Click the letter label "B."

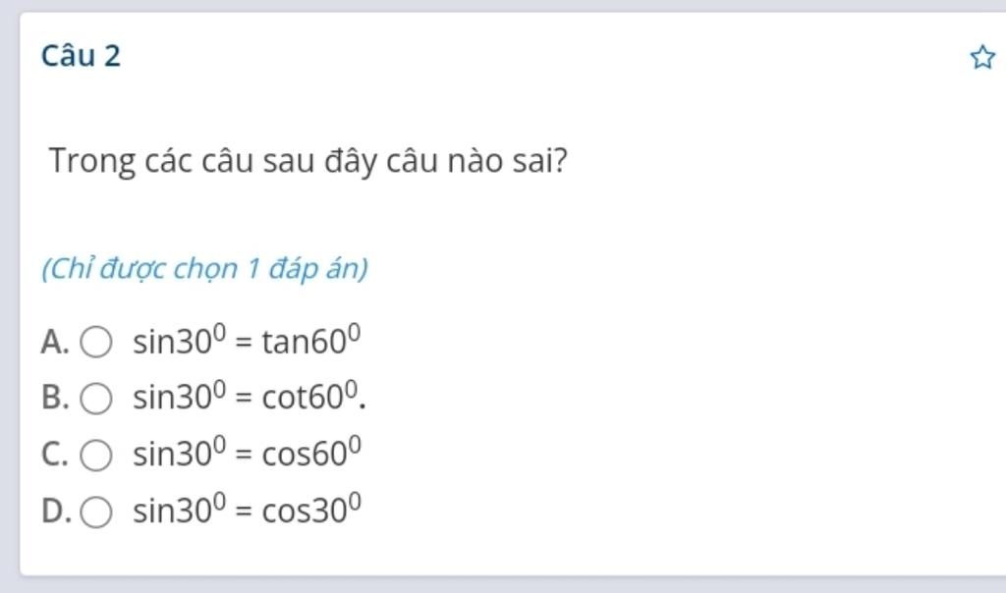[55, 399]
